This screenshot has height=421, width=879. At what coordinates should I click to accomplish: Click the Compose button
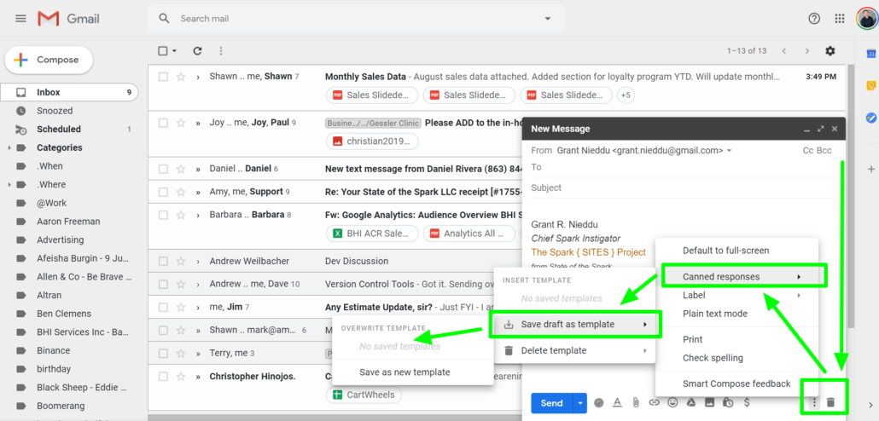(x=49, y=60)
